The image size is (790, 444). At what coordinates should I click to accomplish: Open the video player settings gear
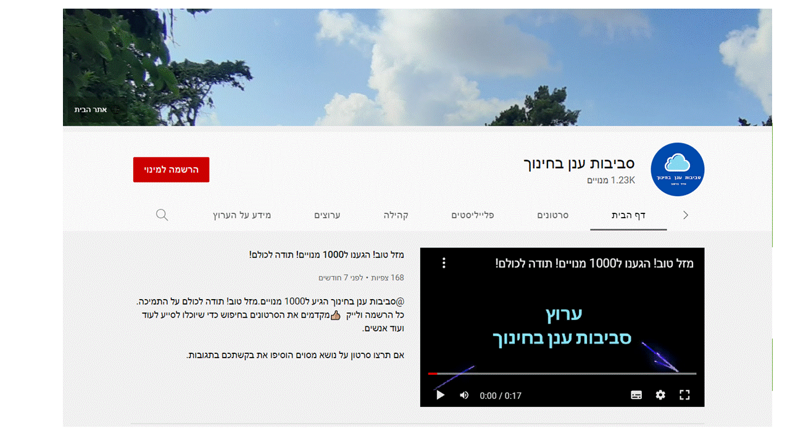(x=660, y=395)
